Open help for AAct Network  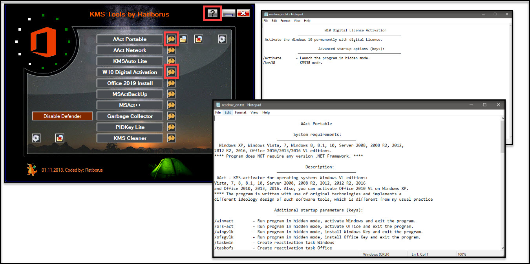[171, 50]
